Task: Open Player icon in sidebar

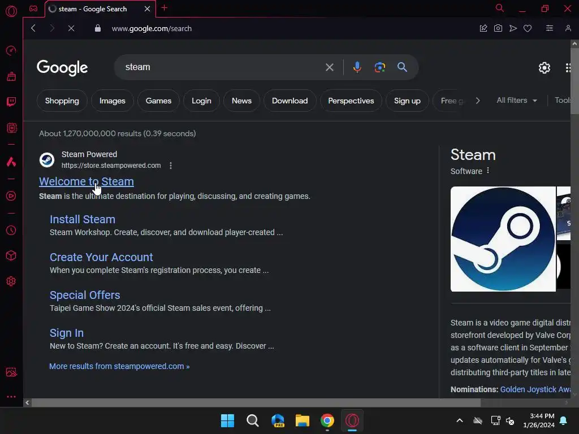Action: pyautogui.click(x=11, y=196)
